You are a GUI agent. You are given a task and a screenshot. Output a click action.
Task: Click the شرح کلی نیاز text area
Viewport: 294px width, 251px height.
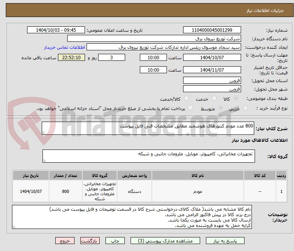[148, 128]
